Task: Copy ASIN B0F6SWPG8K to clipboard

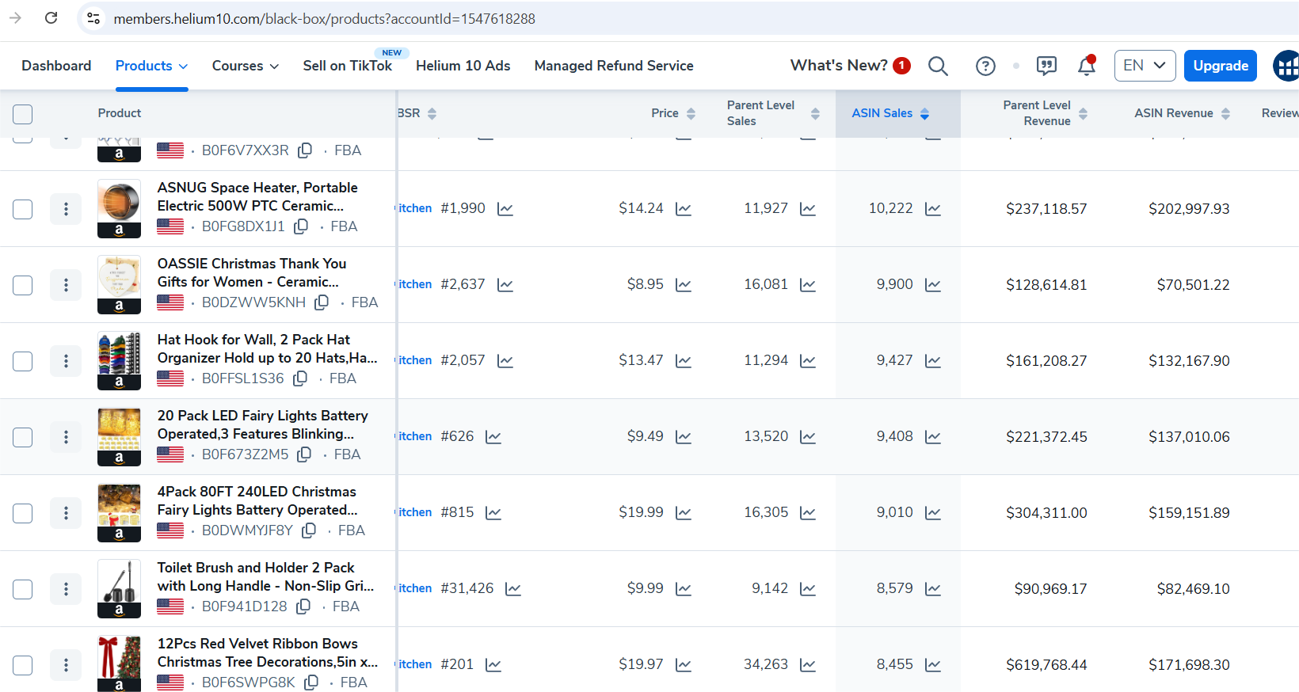Action: coord(311,682)
